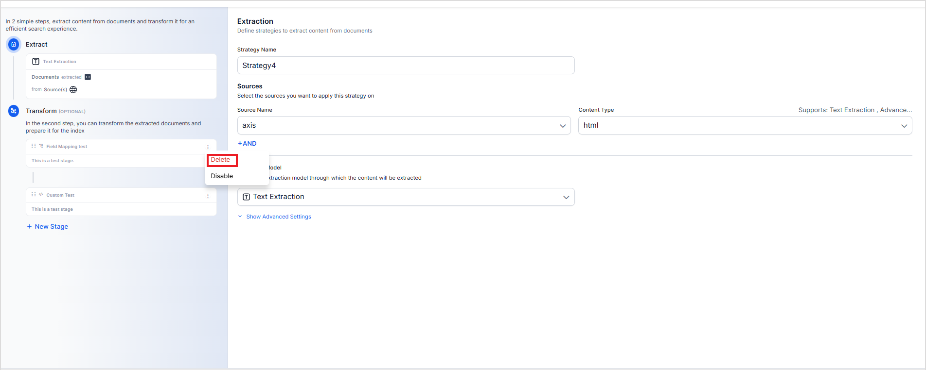Open the Source Name dropdown showing axis
The width and height of the screenshot is (926, 370).
coord(404,125)
